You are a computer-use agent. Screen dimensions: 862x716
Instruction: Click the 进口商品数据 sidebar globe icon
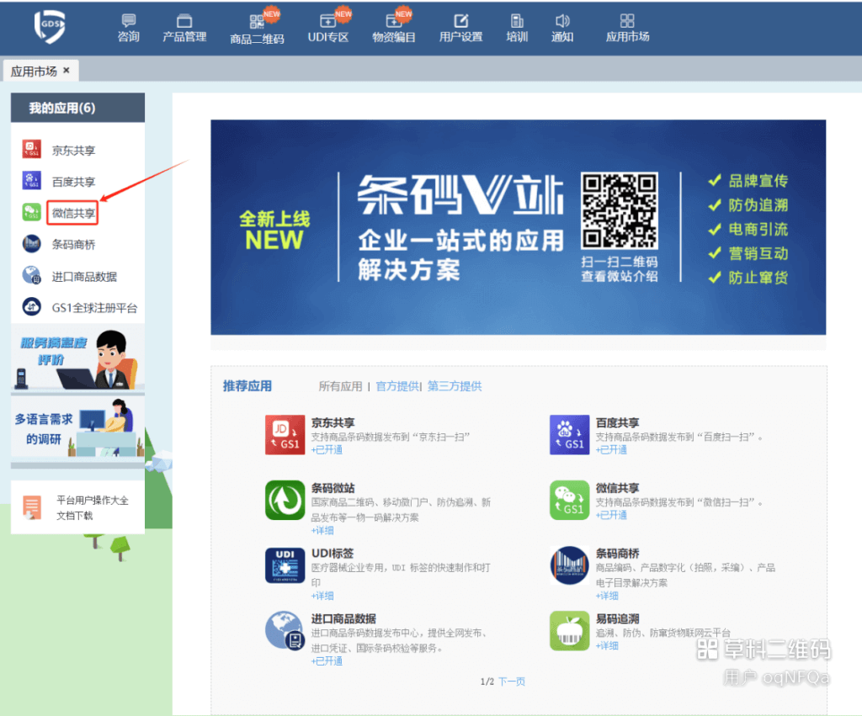pos(31,275)
